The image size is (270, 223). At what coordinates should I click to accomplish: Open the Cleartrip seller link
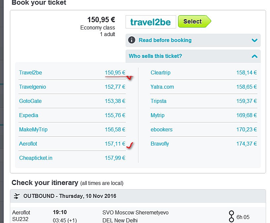(x=161, y=73)
